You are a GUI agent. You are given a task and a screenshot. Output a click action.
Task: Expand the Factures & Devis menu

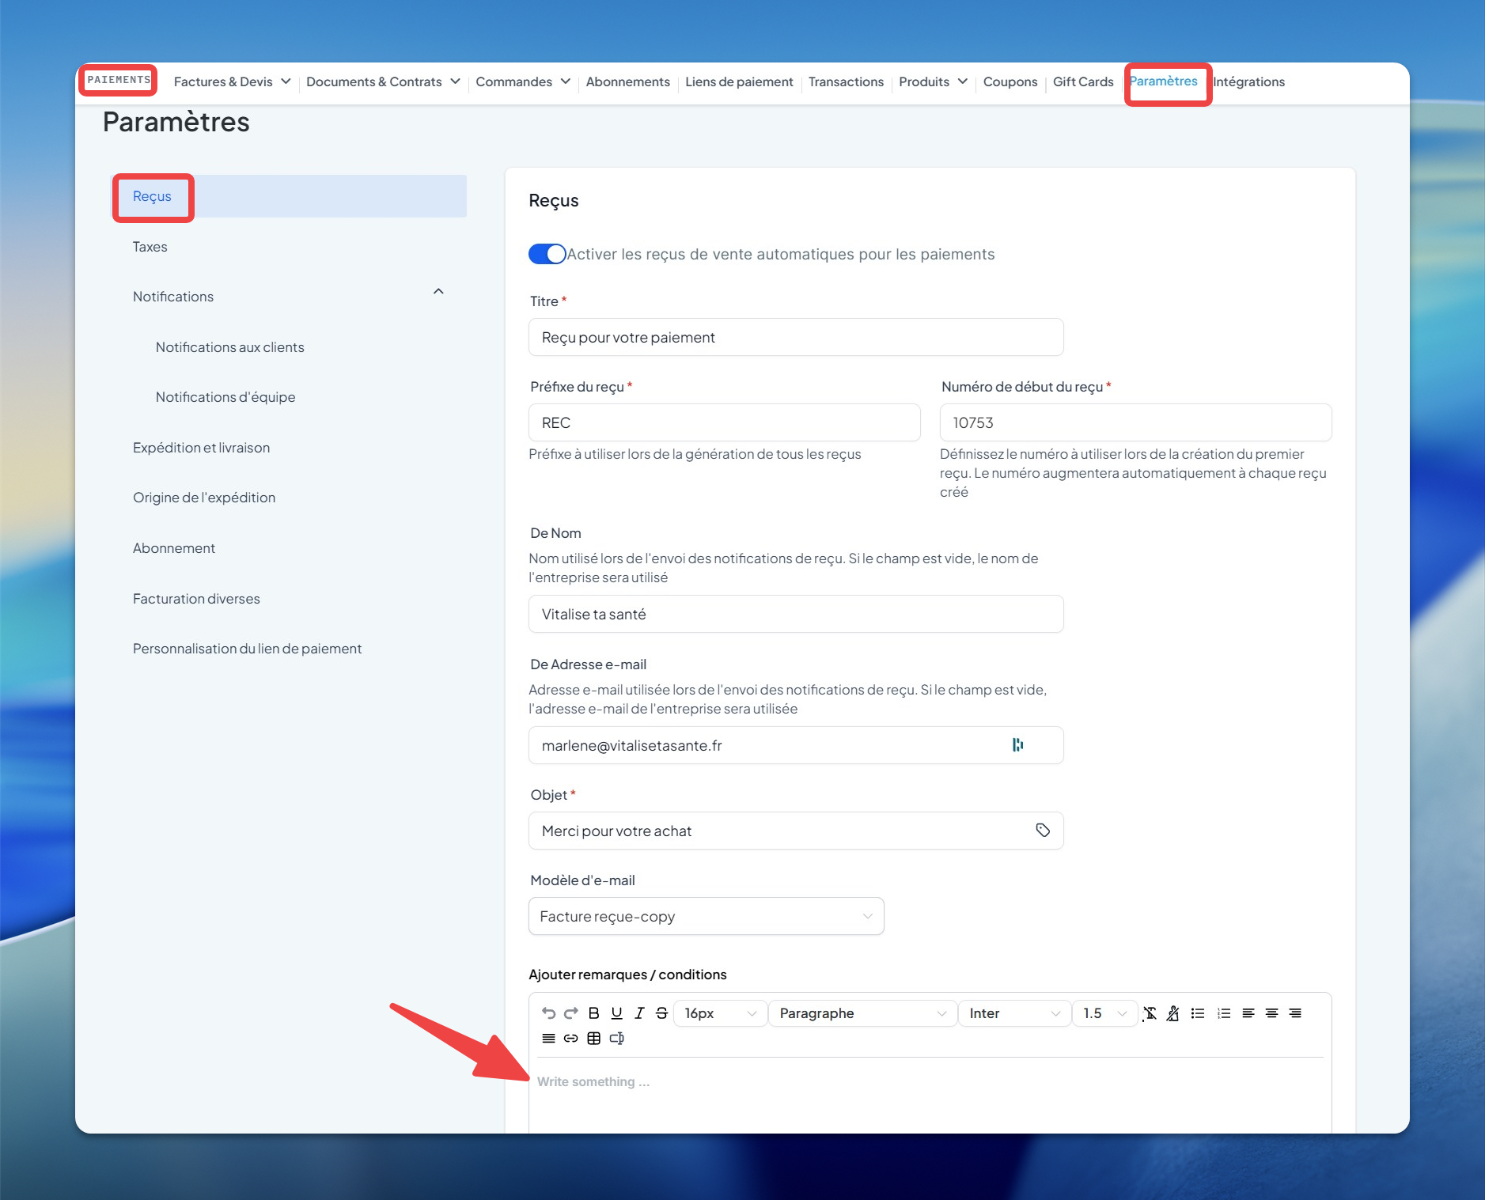[233, 81]
